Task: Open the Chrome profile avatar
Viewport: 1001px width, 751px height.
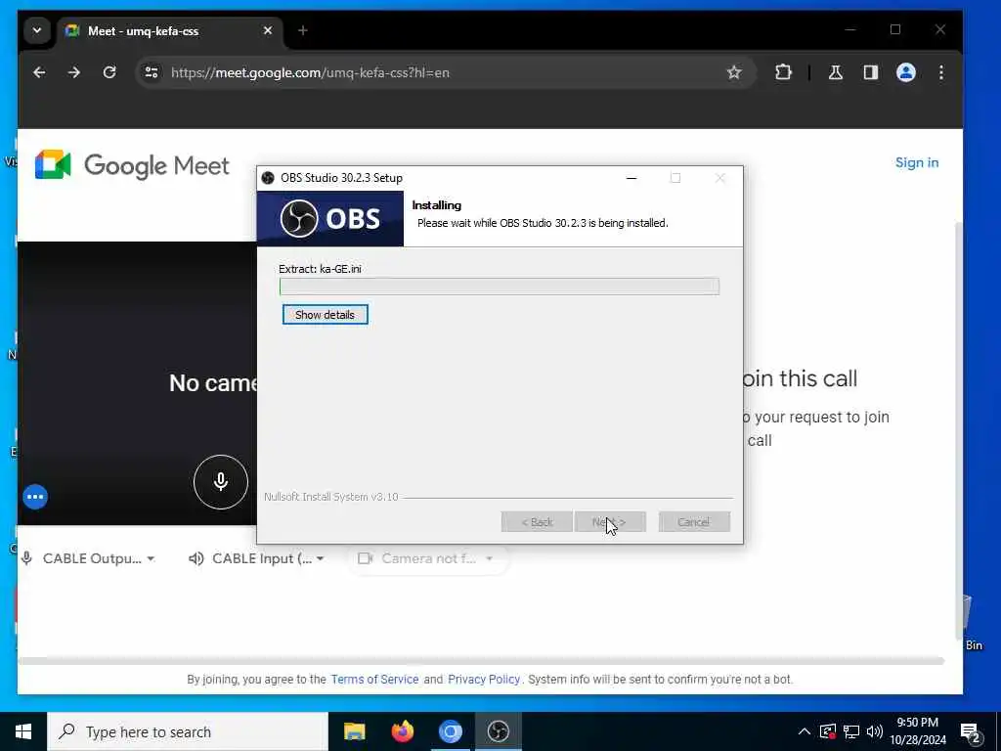Action: point(906,72)
